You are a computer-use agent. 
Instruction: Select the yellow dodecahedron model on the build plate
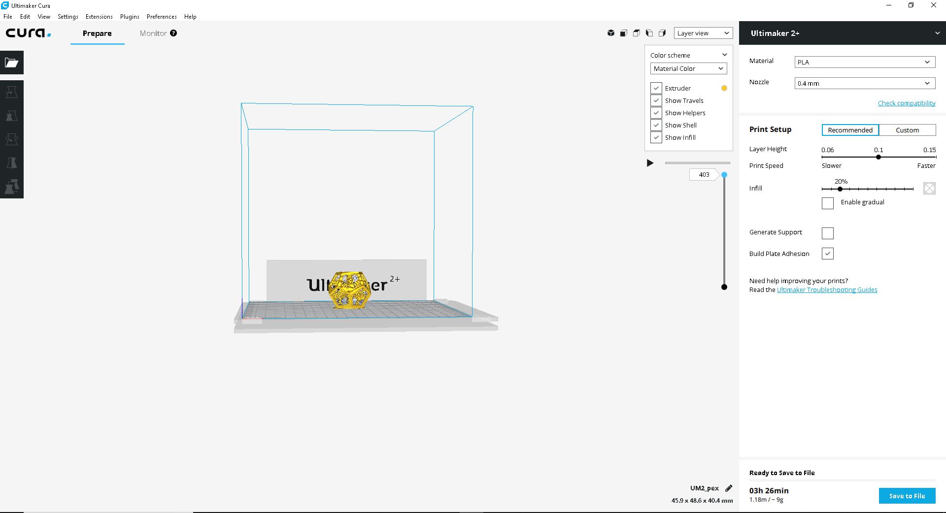pyautogui.click(x=350, y=289)
